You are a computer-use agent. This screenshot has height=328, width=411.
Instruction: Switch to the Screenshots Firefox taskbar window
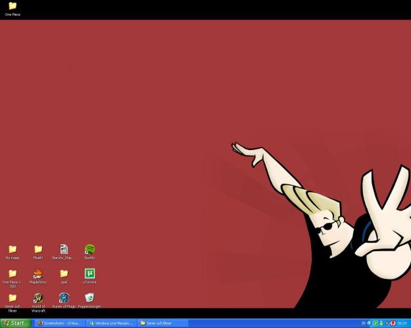[59, 323]
